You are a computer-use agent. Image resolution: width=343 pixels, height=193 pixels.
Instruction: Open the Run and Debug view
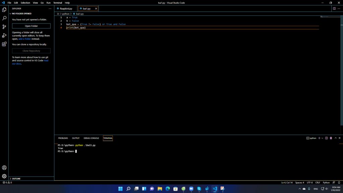click(x=4, y=36)
